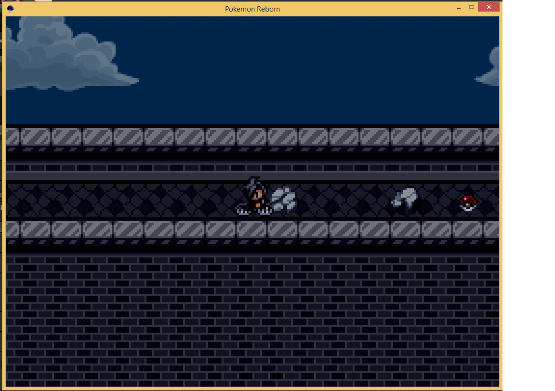
Task: Click the red Poke Ball item on walkway
Action: tap(468, 203)
